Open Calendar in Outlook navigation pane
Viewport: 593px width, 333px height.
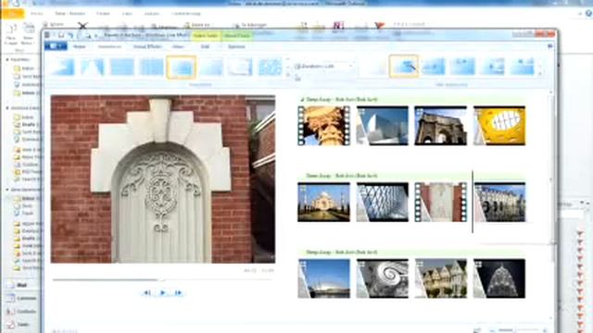tap(21, 298)
